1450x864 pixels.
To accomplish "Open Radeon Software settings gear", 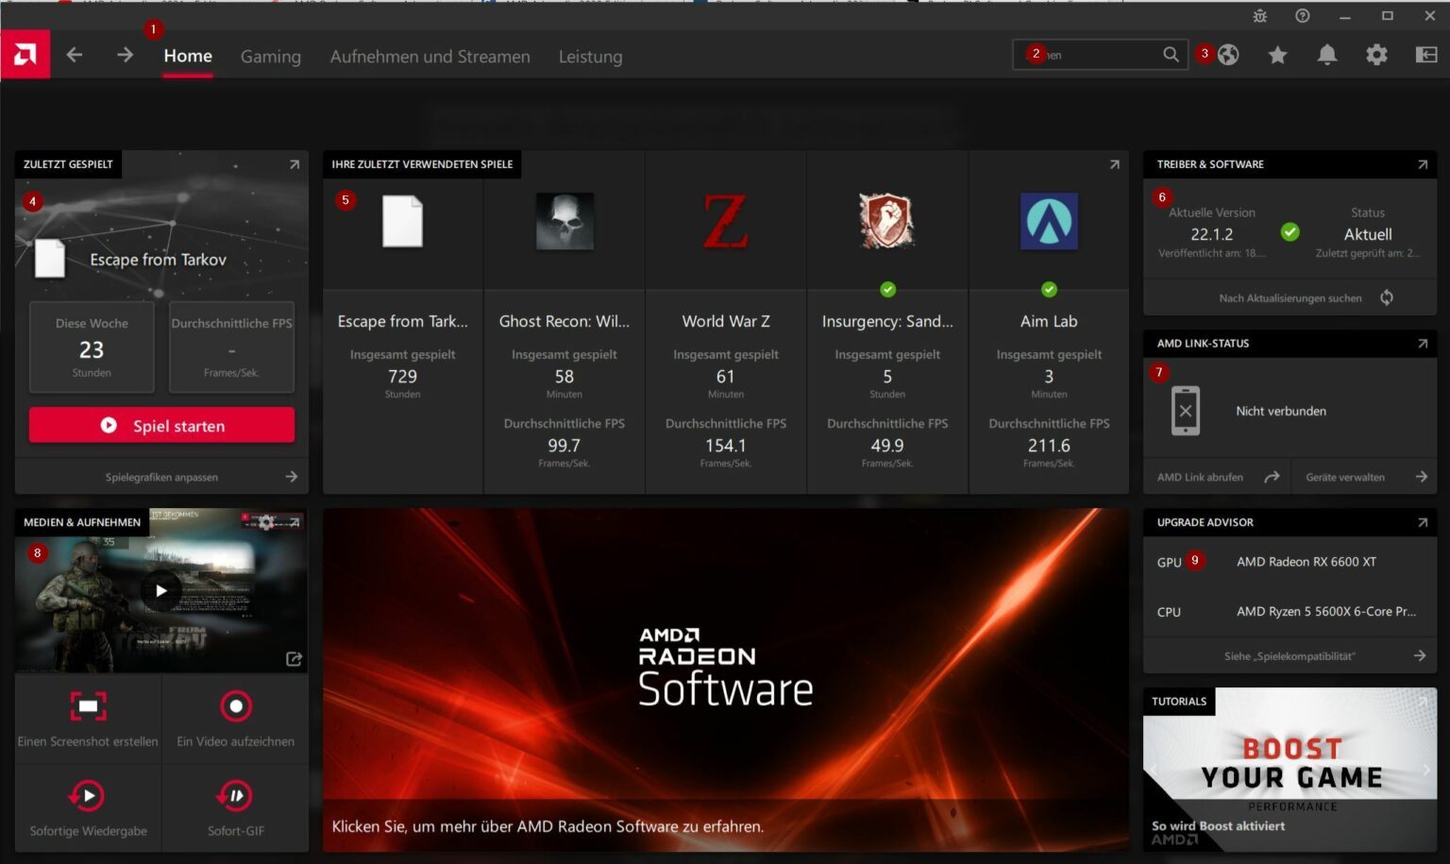I will 1376,55.
